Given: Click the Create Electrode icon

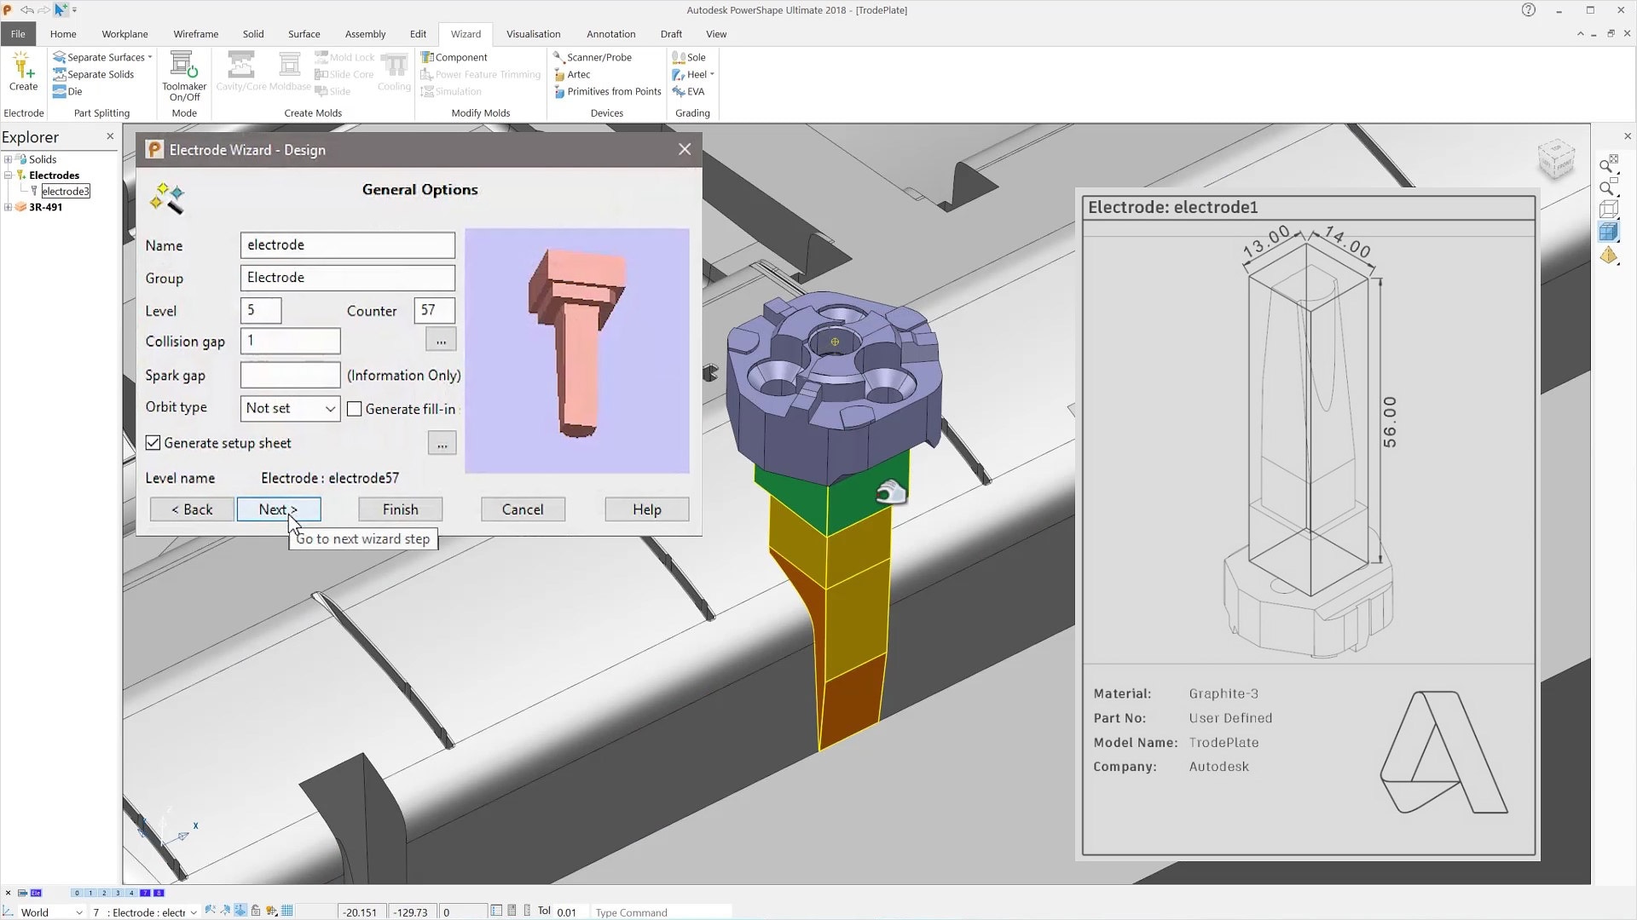Looking at the screenshot, I should [x=23, y=72].
